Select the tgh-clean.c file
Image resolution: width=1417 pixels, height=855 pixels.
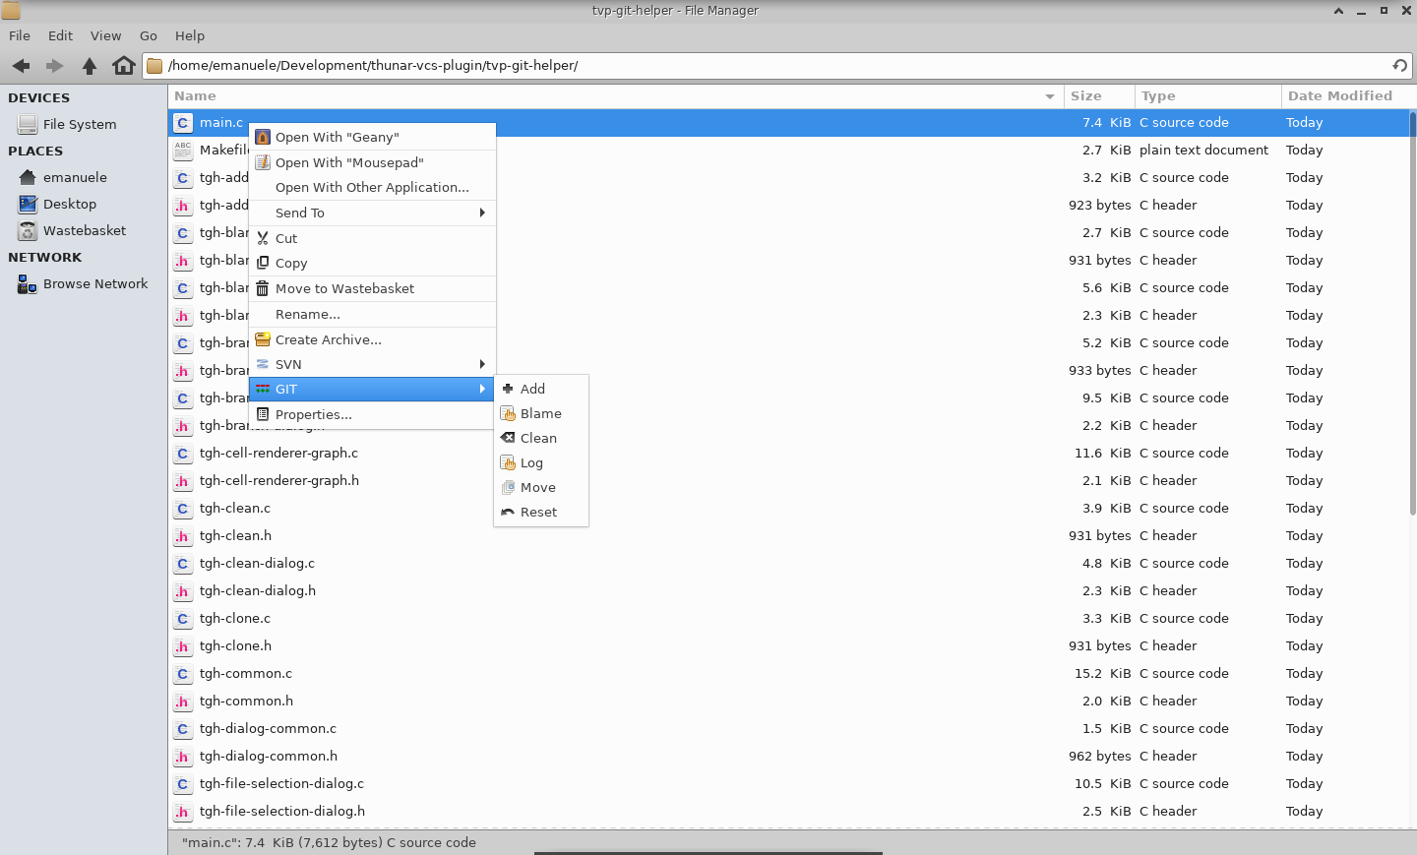234,508
